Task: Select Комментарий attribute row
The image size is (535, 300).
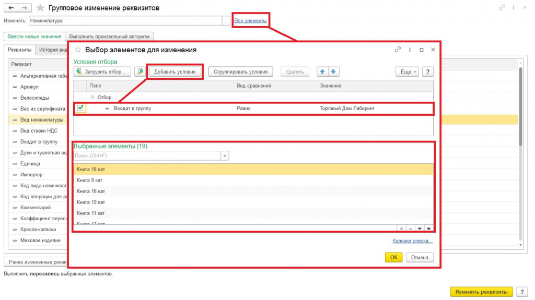Action: point(38,207)
